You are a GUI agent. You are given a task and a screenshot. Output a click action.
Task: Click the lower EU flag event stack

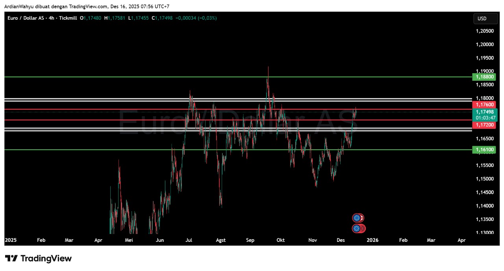click(358, 228)
